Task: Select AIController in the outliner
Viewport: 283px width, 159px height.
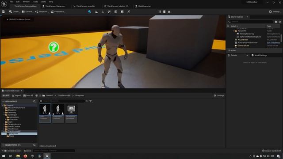Action: tap(243, 40)
